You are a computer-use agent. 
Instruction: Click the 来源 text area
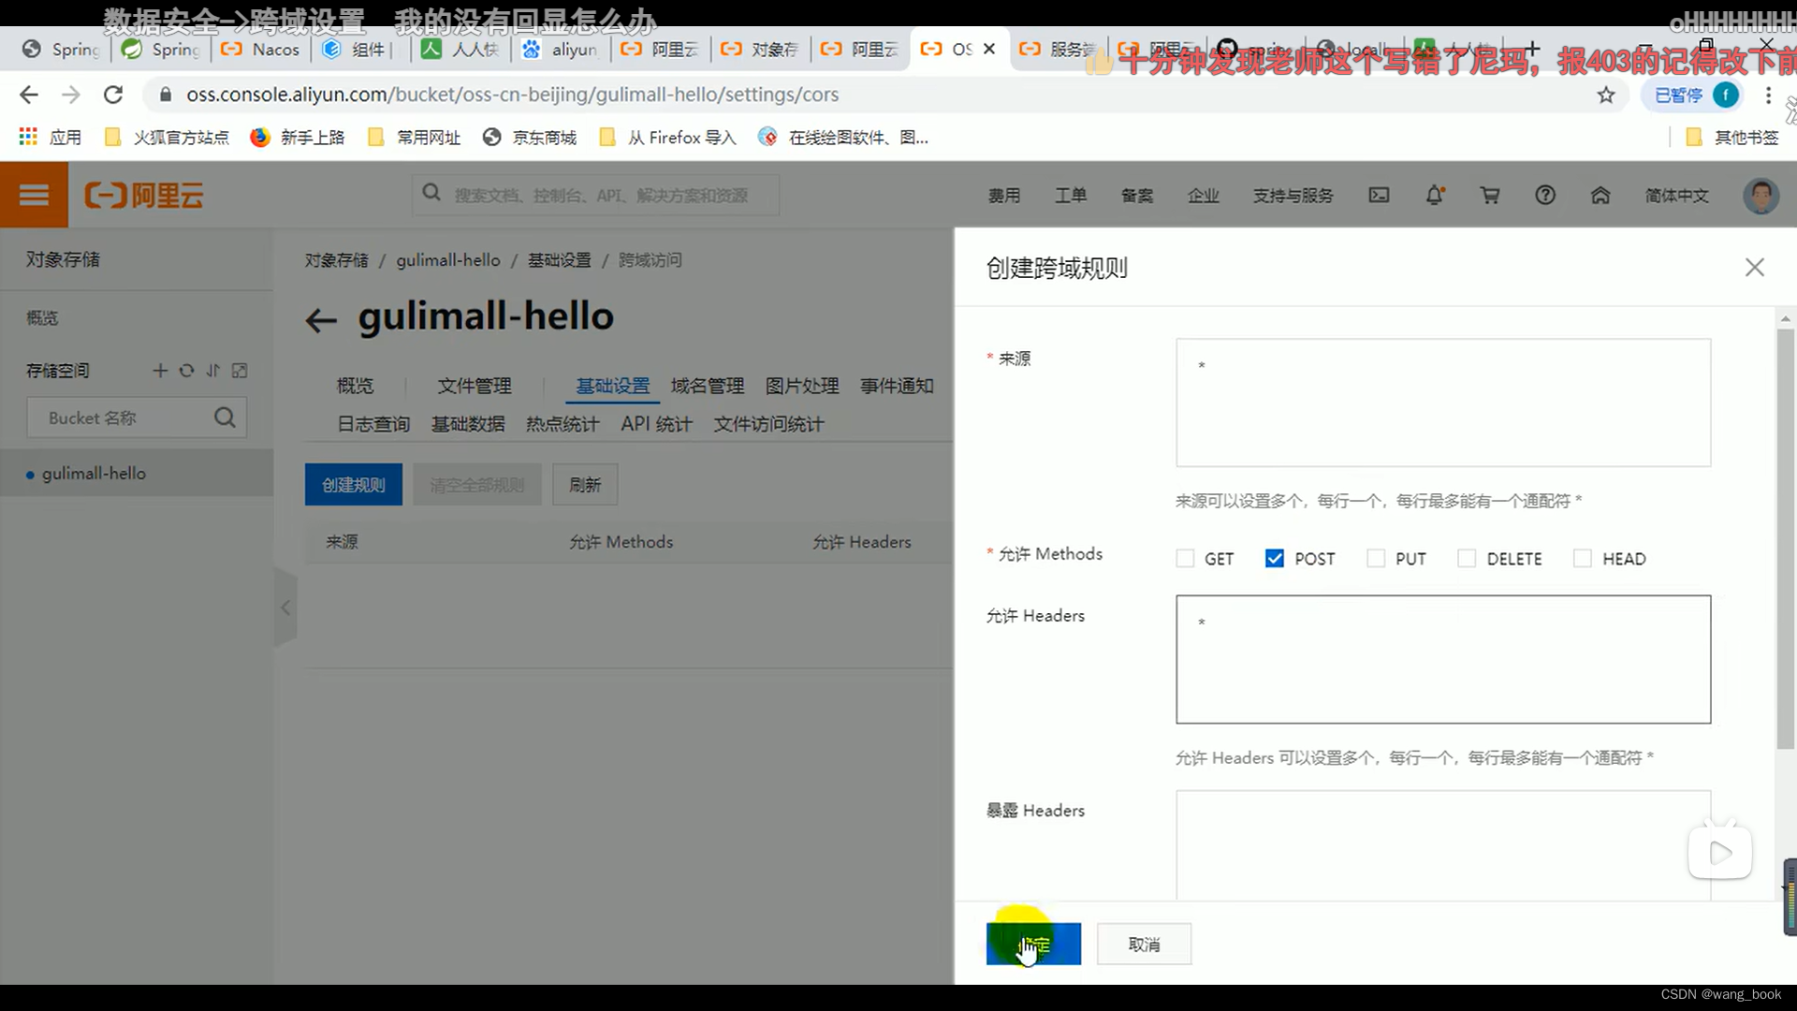point(1443,403)
